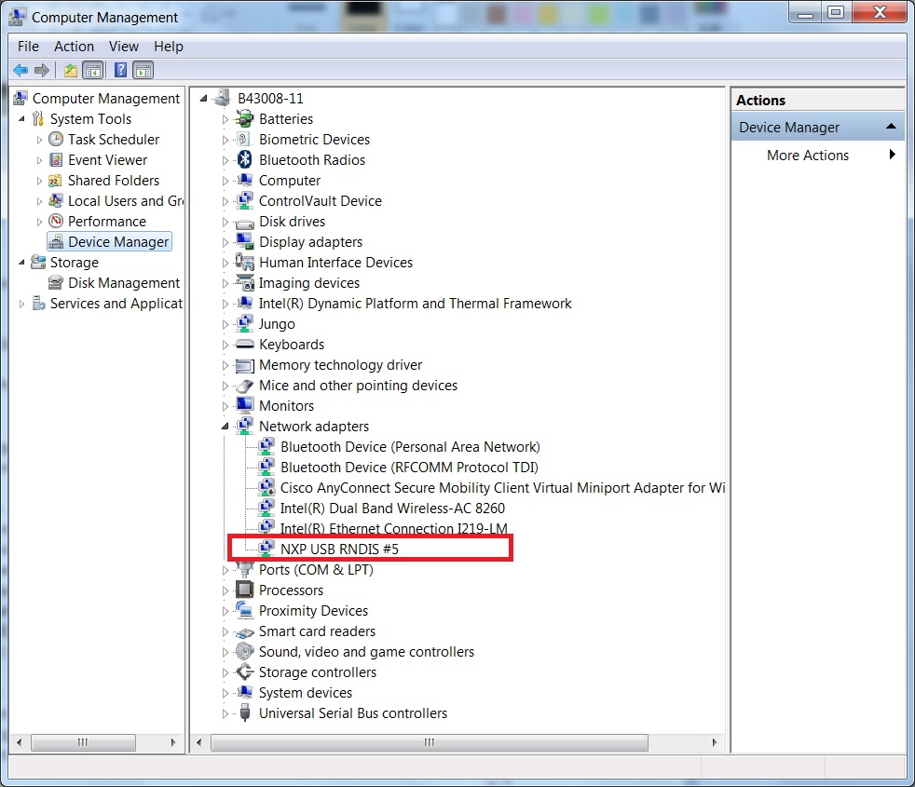915x787 pixels.
Task: Toggle the Show/Hide Action Pane button
Action: [143, 70]
